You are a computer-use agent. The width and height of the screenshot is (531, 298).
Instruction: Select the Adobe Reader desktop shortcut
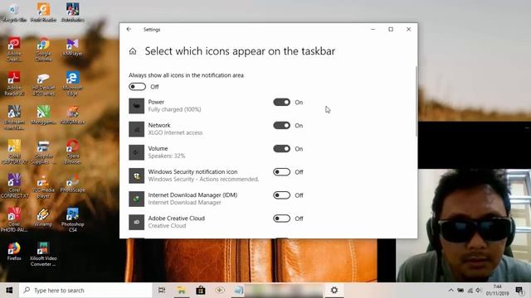pyautogui.click(x=14, y=84)
